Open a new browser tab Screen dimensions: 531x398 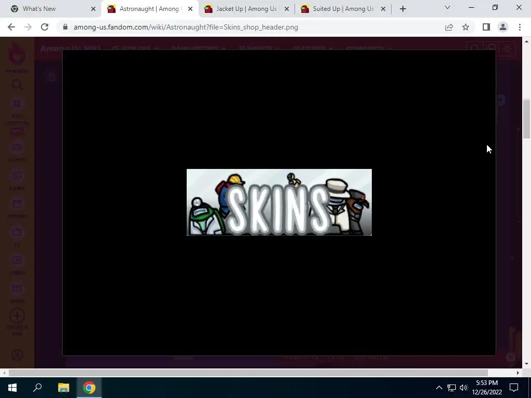(402, 9)
